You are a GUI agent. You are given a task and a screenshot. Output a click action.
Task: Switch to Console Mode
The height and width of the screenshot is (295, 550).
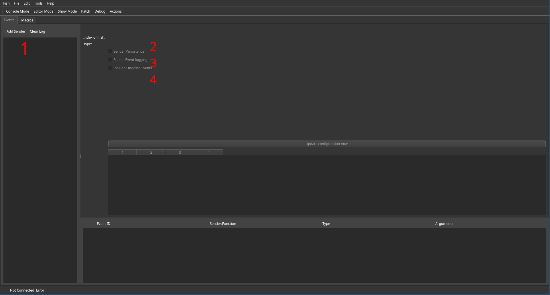(17, 11)
